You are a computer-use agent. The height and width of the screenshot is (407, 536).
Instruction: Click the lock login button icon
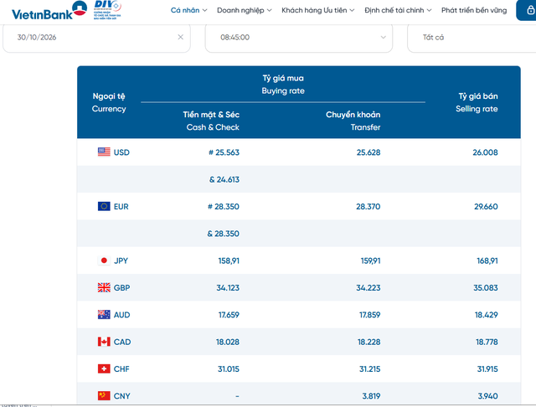point(530,10)
